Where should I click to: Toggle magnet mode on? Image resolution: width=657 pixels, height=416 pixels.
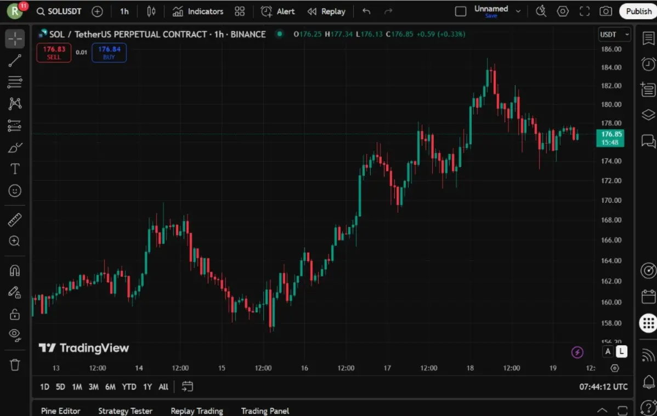pos(15,271)
